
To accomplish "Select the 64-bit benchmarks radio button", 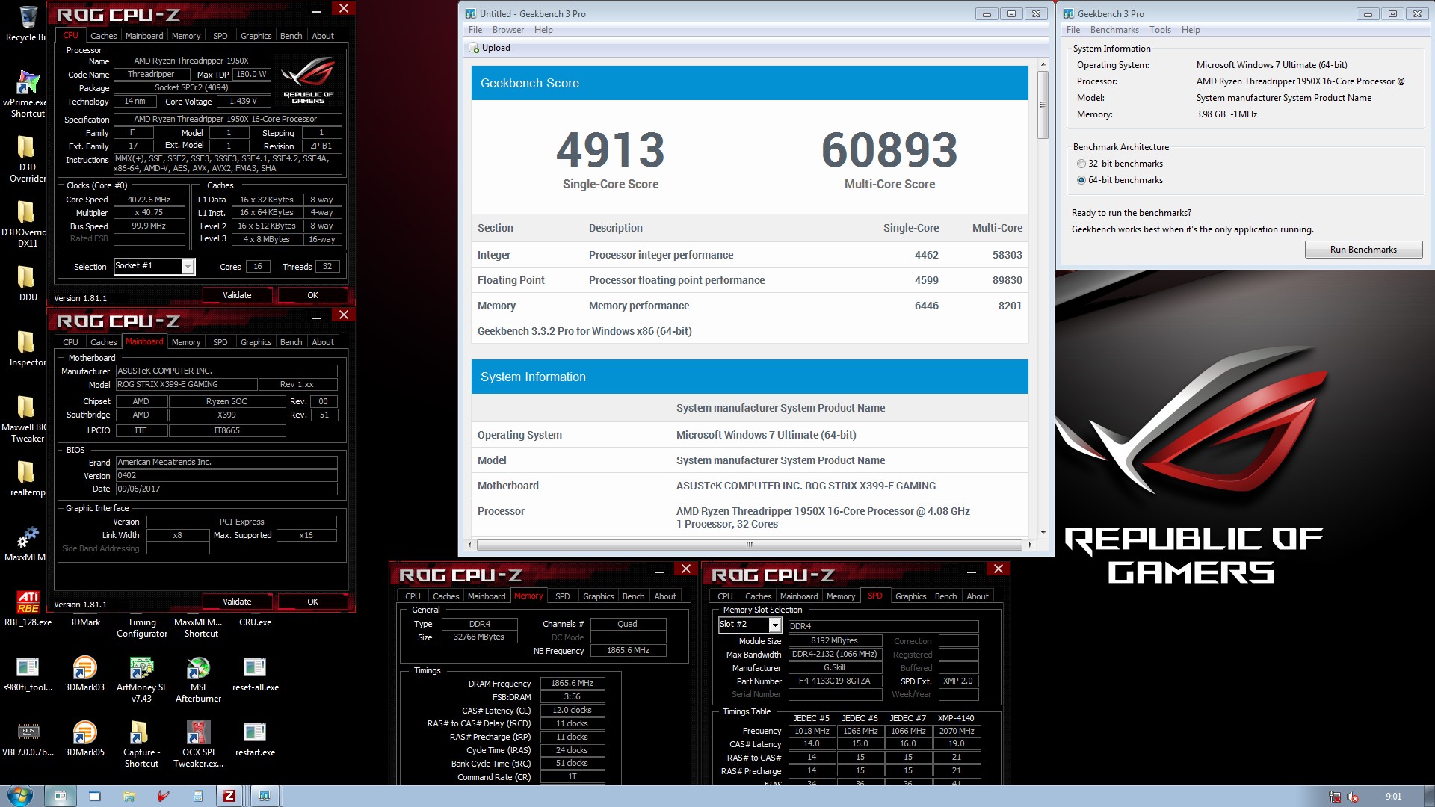I will [1081, 180].
